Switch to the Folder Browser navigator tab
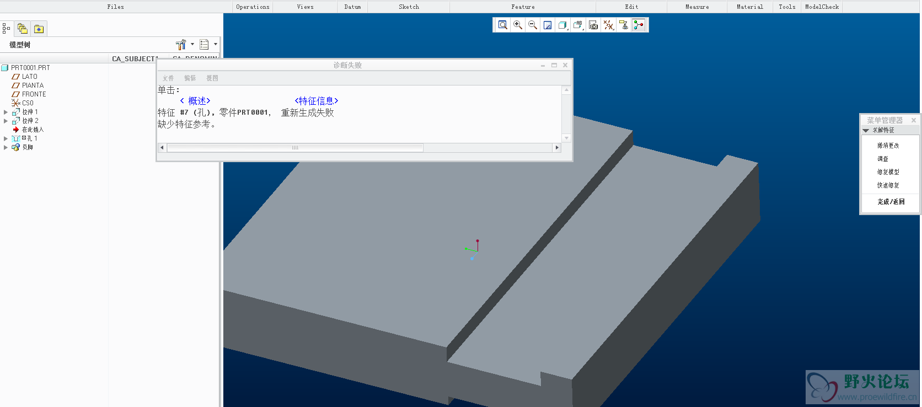The image size is (922, 407). coord(23,29)
